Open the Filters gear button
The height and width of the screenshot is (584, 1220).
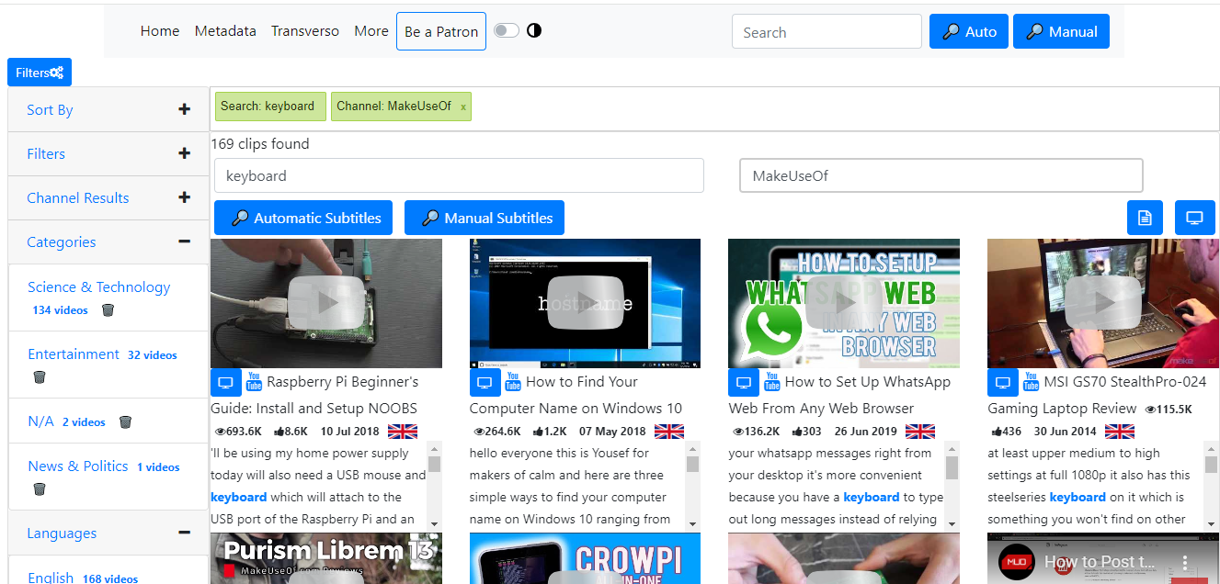pos(40,73)
